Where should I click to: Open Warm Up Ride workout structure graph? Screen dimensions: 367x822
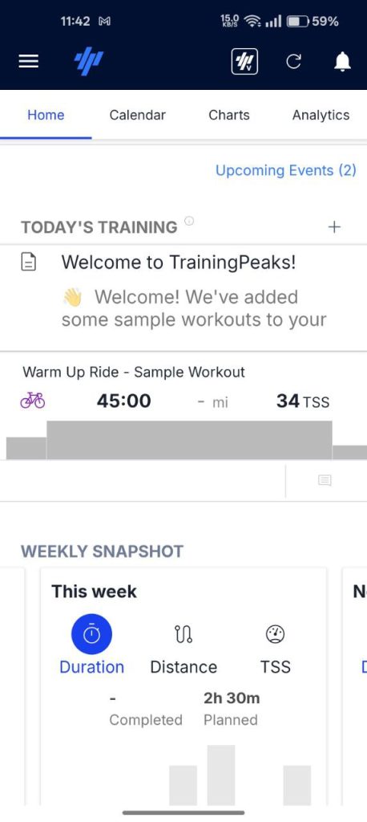(x=183, y=440)
